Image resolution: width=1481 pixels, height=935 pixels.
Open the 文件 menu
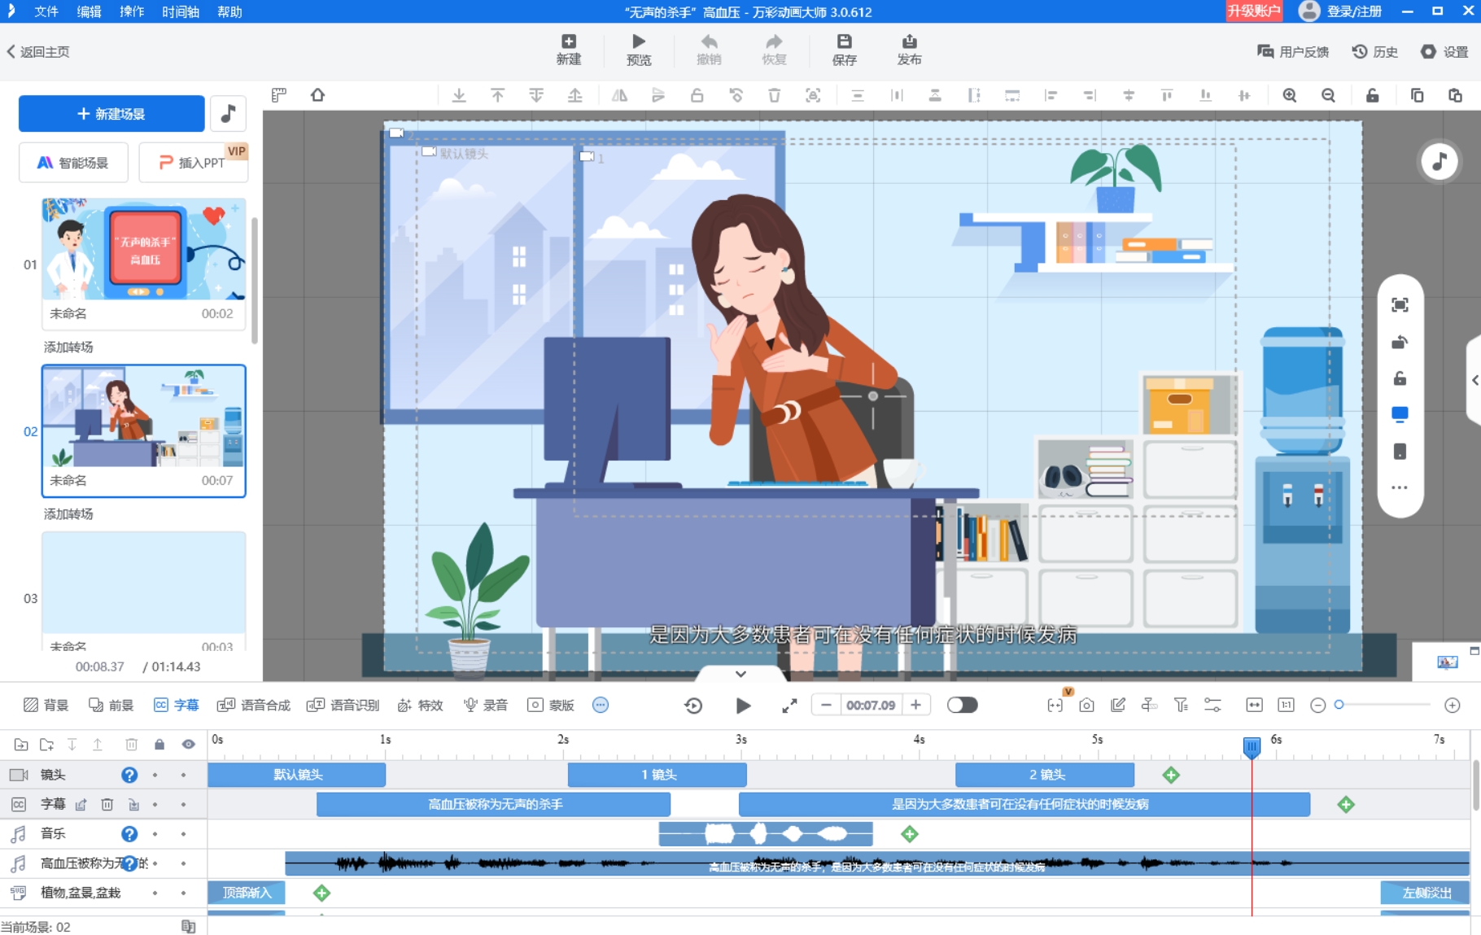(x=46, y=11)
